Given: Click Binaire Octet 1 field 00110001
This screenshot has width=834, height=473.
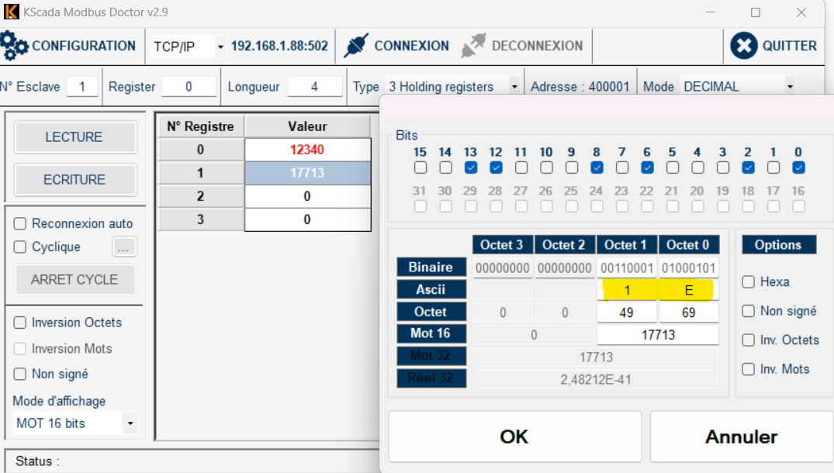Looking at the screenshot, I should point(627,268).
